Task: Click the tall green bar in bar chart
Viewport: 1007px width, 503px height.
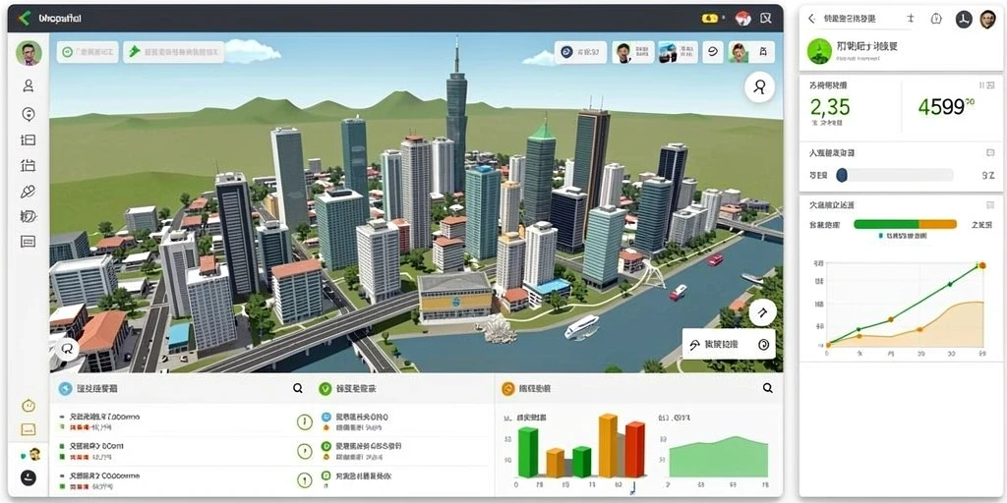Action: point(528,453)
